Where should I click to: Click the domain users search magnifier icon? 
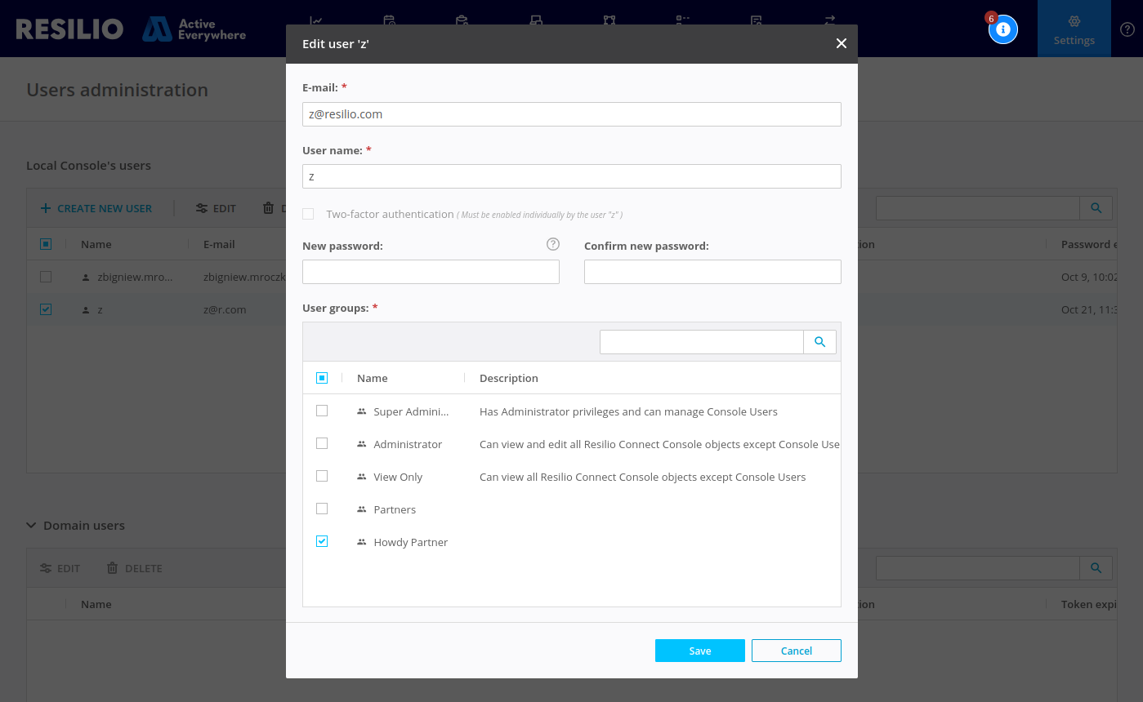(1096, 568)
